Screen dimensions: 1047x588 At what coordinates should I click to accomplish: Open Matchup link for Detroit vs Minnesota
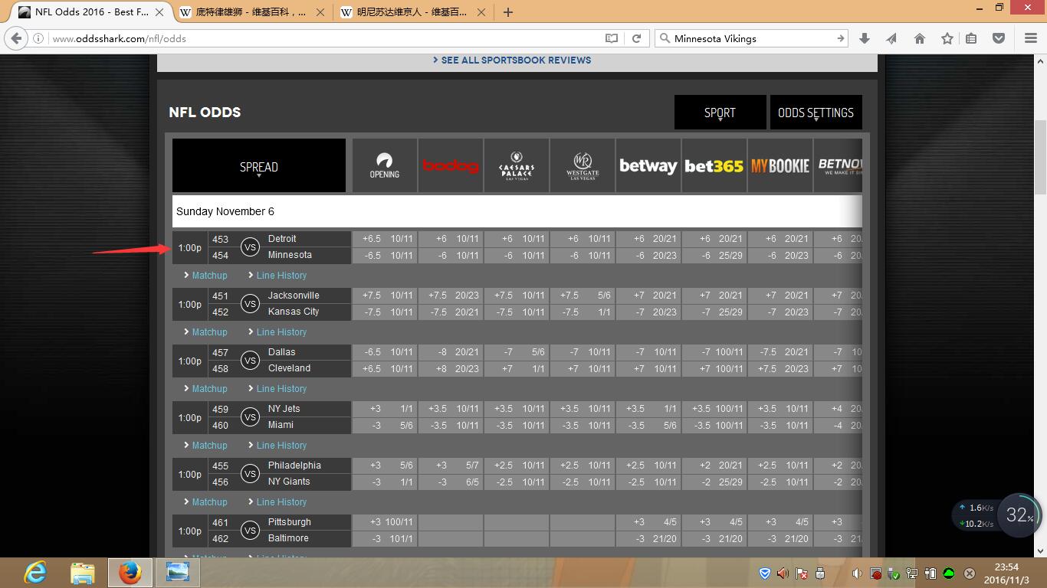pos(209,276)
